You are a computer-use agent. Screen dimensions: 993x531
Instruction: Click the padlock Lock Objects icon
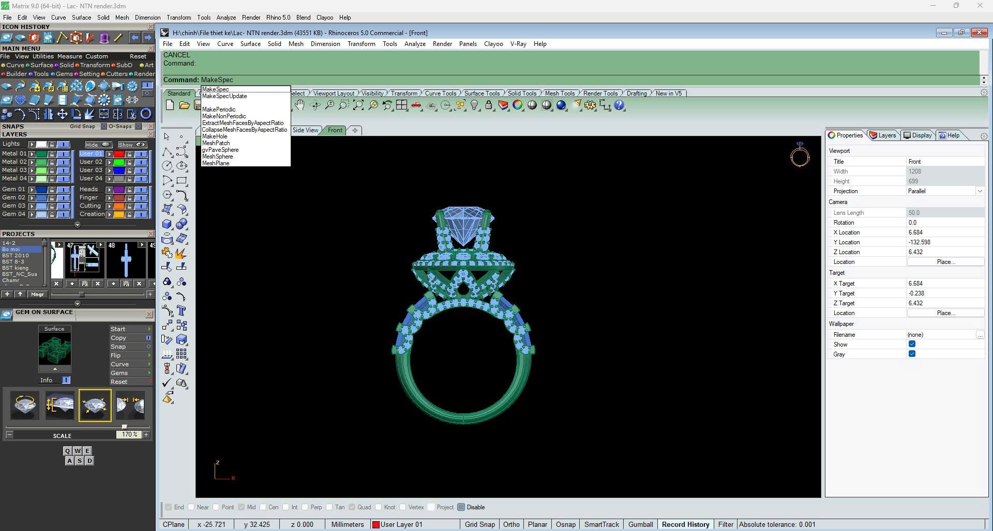tap(489, 105)
